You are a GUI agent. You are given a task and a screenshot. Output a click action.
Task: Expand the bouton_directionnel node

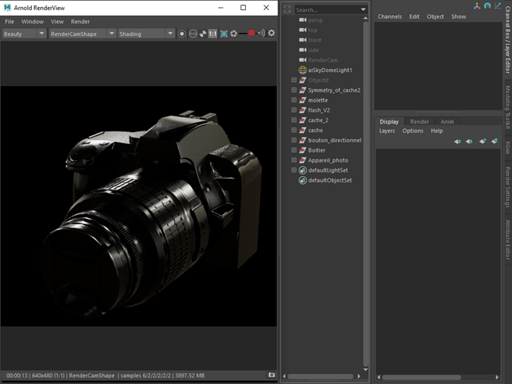point(294,140)
